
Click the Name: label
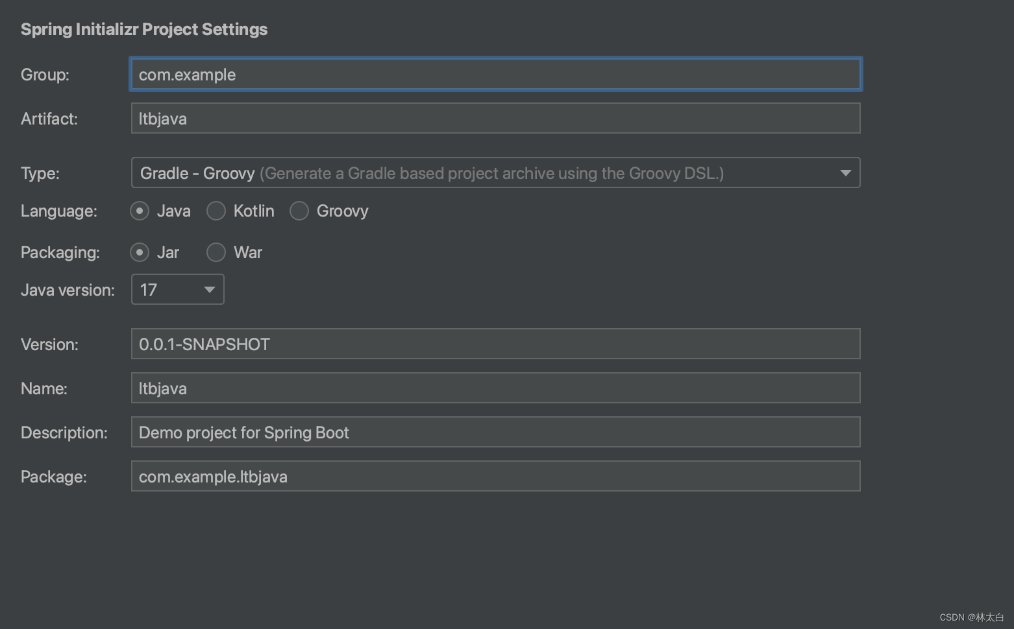pos(44,388)
